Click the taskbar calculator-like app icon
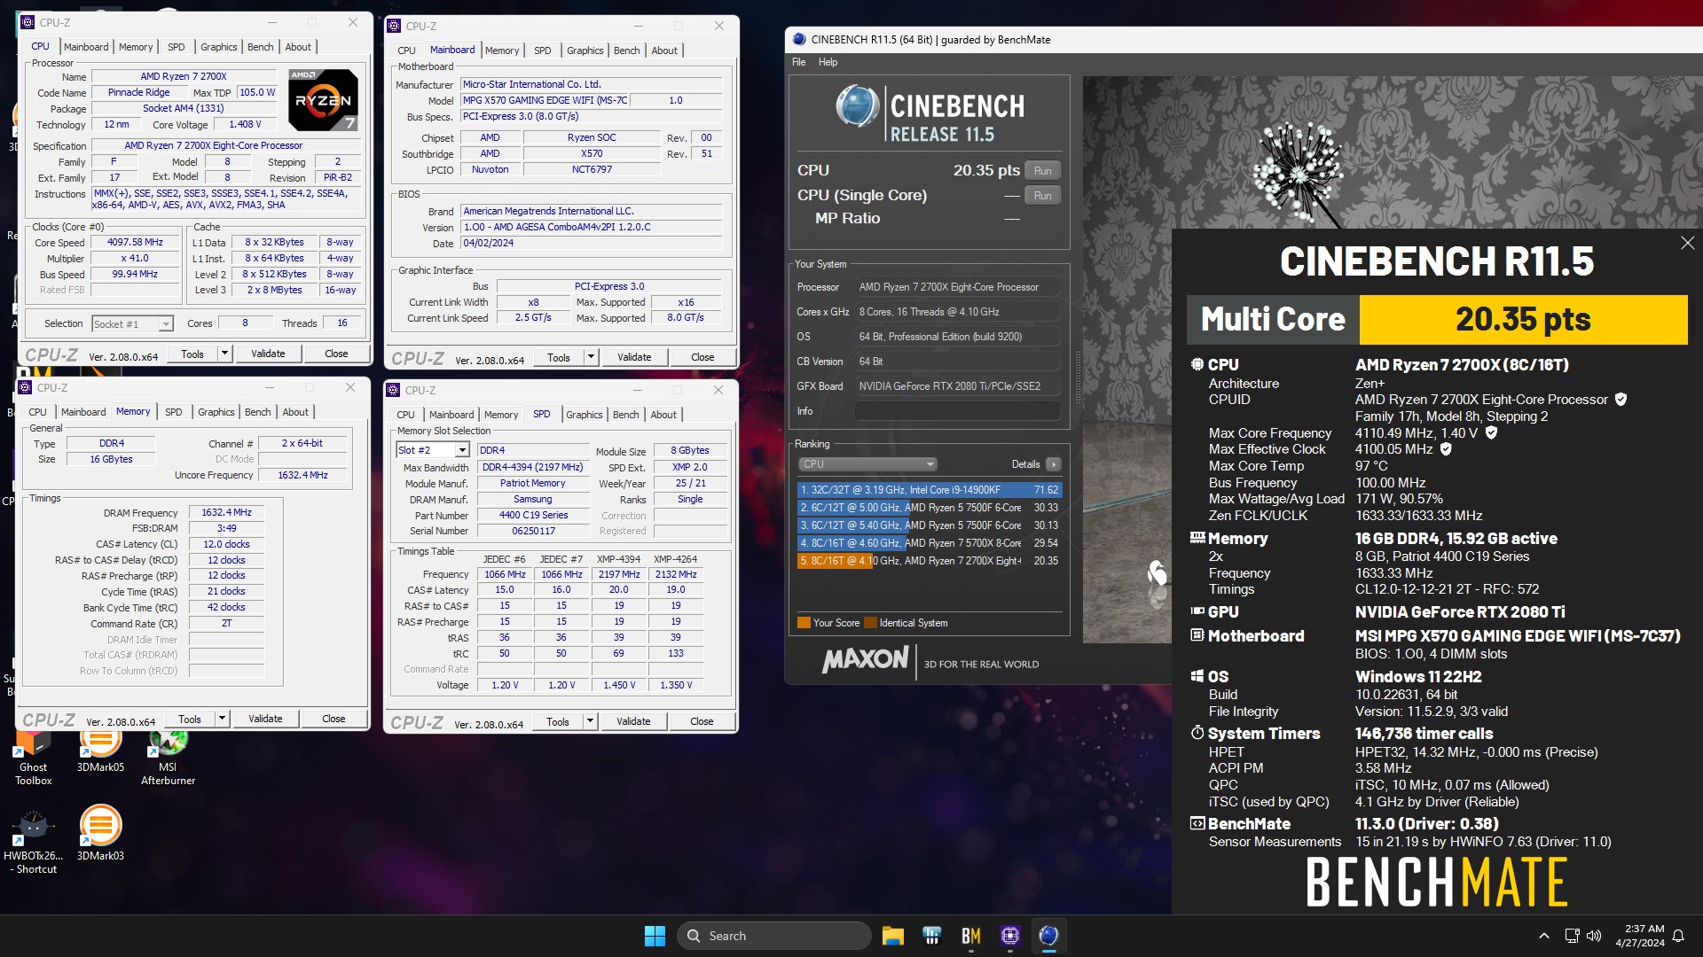This screenshot has width=1703, height=957. pos(931,936)
